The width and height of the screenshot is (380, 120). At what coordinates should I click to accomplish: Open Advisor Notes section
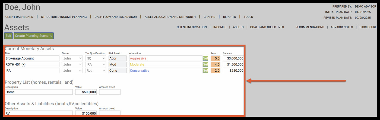pos(342,27)
